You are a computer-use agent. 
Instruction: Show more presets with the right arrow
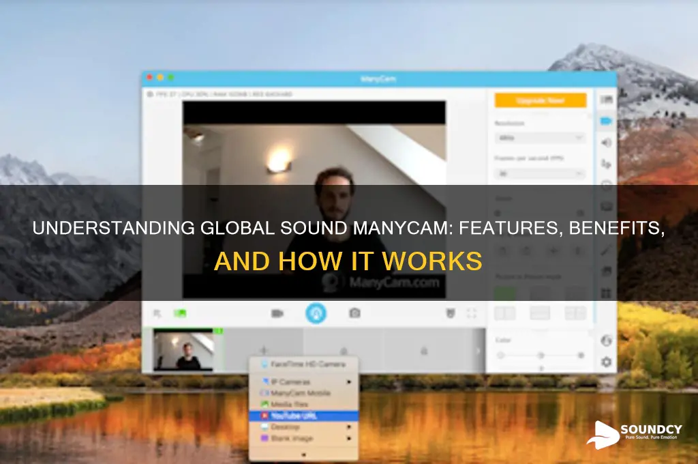coord(479,351)
